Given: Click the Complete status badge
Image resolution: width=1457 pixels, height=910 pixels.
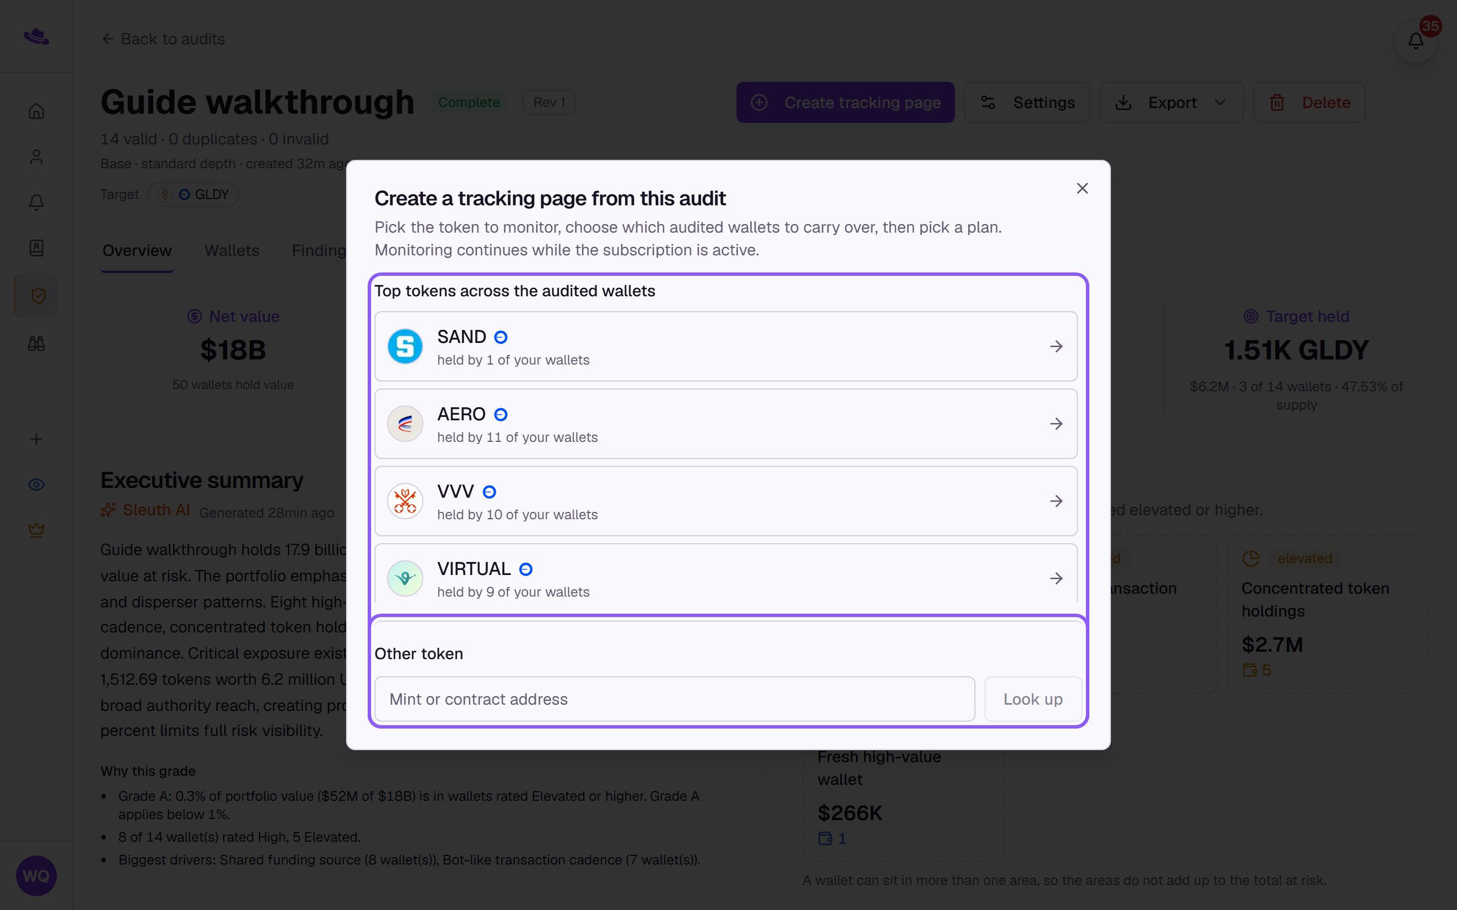Looking at the screenshot, I should (x=468, y=102).
